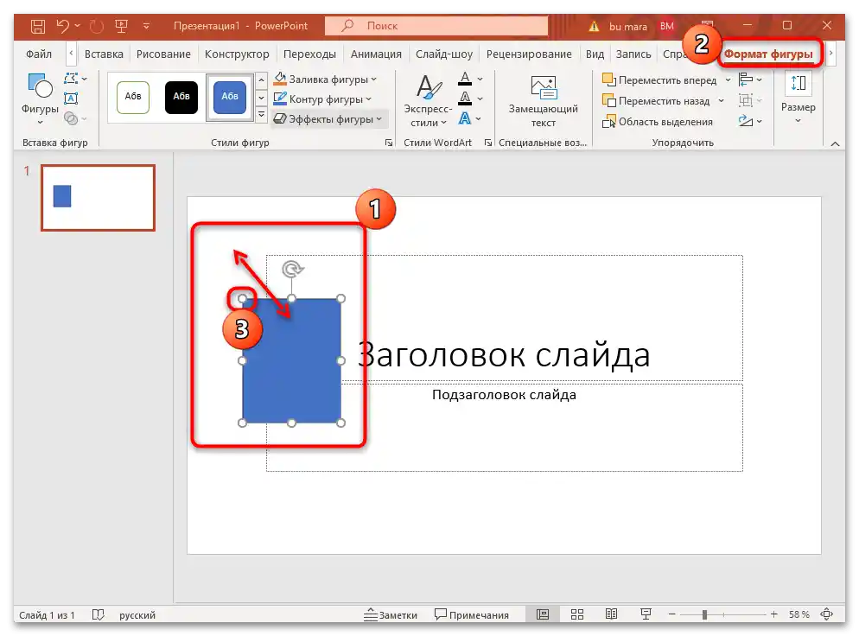Click русский language in status bar

137,615
